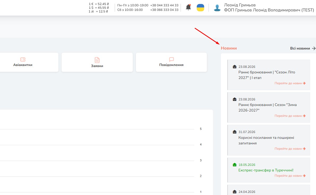Click the Ukrainian flag language icon
The width and height of the screenshot is (316, 195).
(x=200, y=8)
